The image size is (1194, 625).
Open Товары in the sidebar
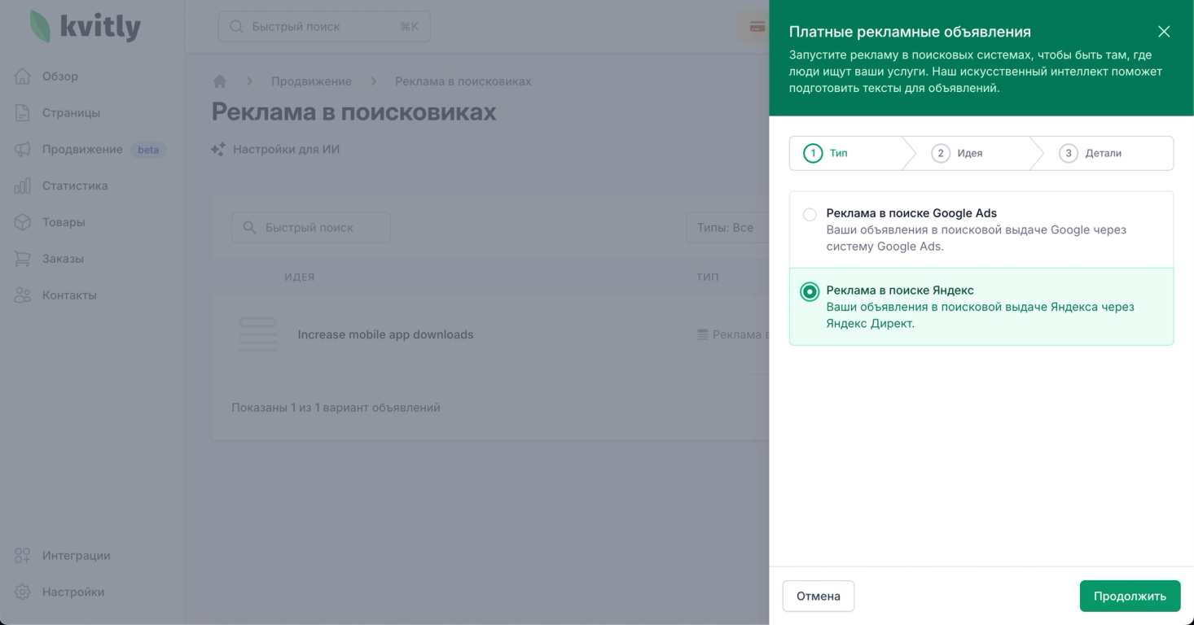64,222
